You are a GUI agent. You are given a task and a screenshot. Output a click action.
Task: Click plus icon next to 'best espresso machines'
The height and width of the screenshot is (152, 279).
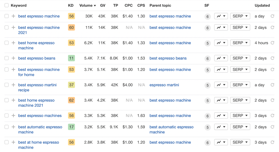coord(13,116)
